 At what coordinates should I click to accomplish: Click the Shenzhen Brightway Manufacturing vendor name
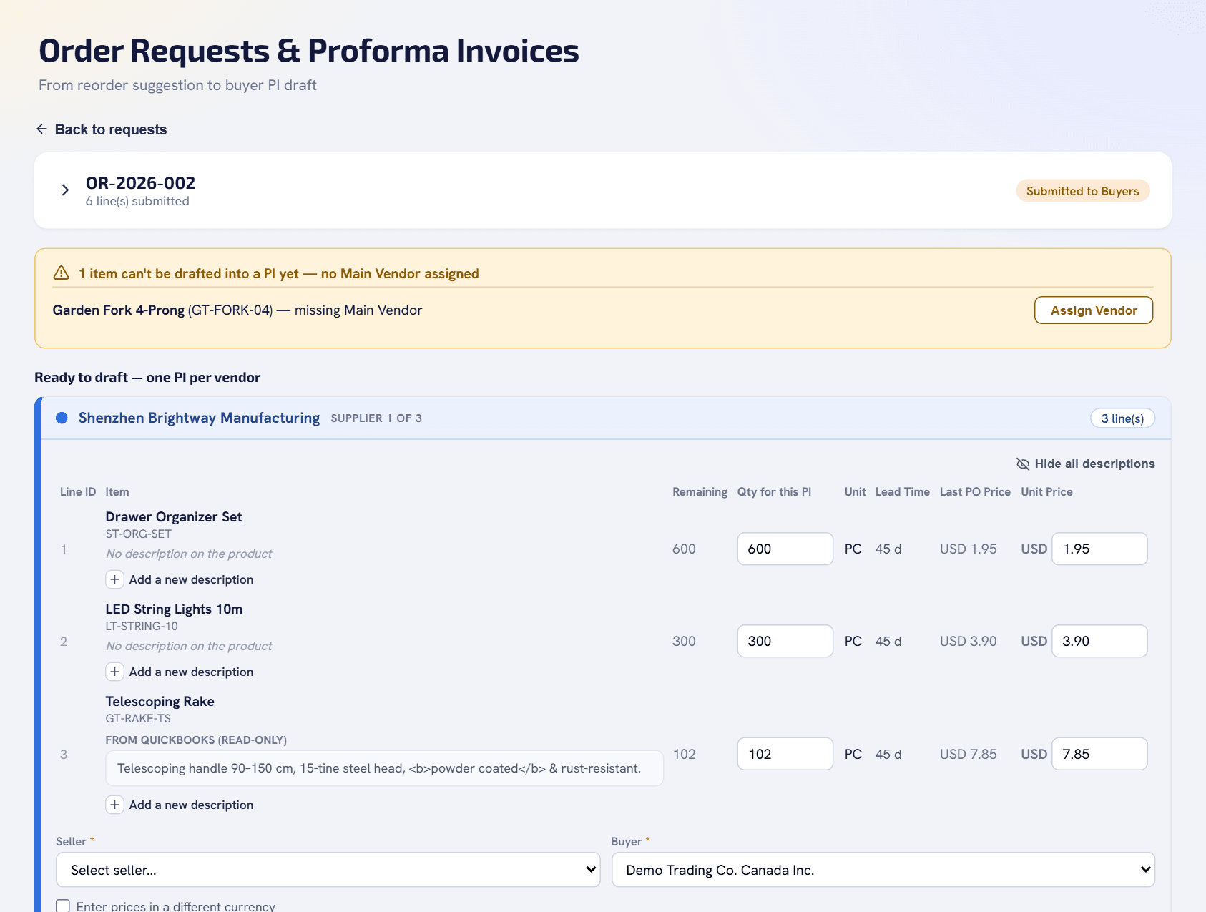[x=199, y=418]
